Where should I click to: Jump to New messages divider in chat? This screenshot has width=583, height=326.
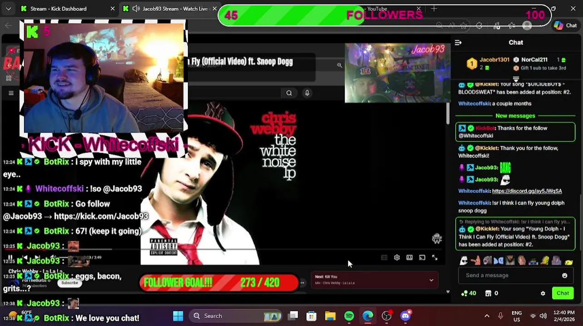(x=515, y=116)
